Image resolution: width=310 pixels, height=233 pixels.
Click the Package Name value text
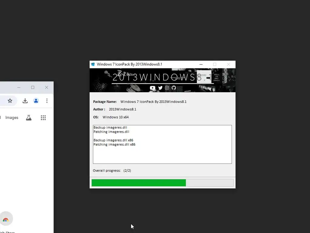point(153,102)
